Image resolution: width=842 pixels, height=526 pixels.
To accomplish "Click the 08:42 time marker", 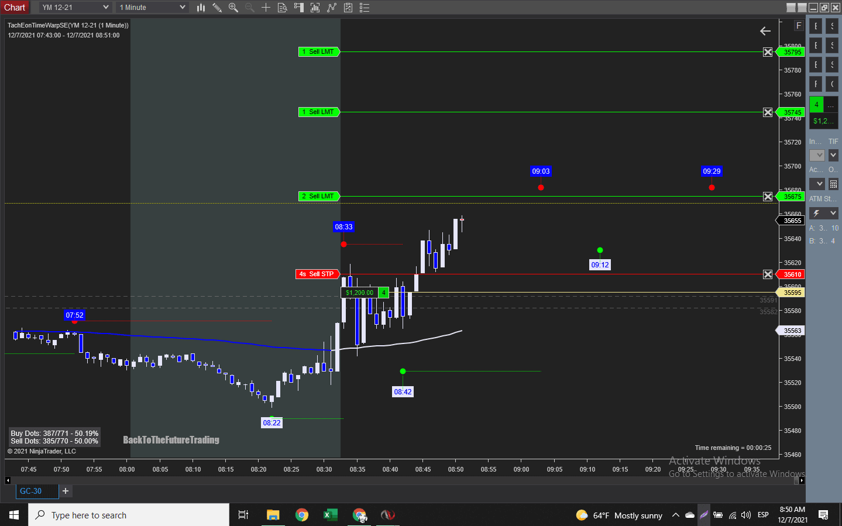I will coord(403,392).
